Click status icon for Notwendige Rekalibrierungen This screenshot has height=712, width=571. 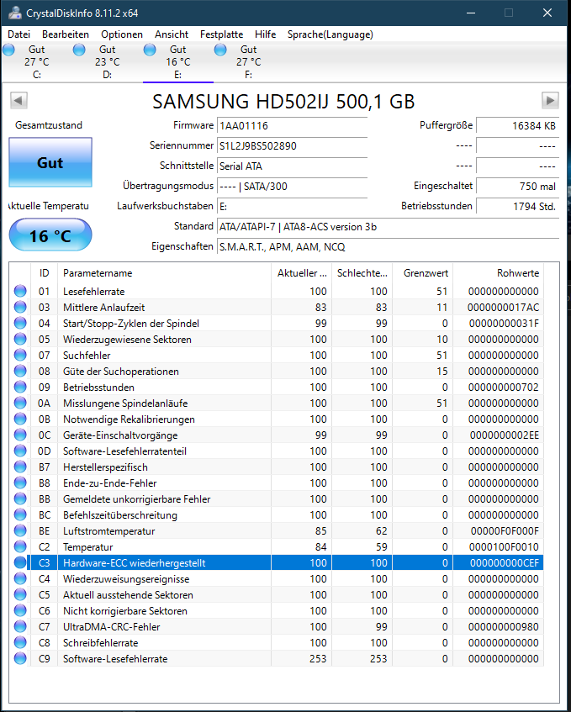pyautogui.click(x=20, y=419)
